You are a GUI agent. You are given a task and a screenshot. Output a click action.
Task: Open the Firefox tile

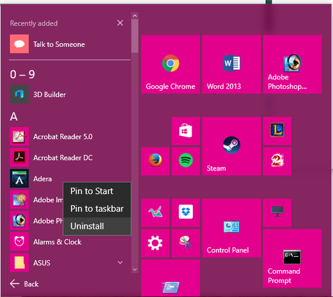point(155,161)
